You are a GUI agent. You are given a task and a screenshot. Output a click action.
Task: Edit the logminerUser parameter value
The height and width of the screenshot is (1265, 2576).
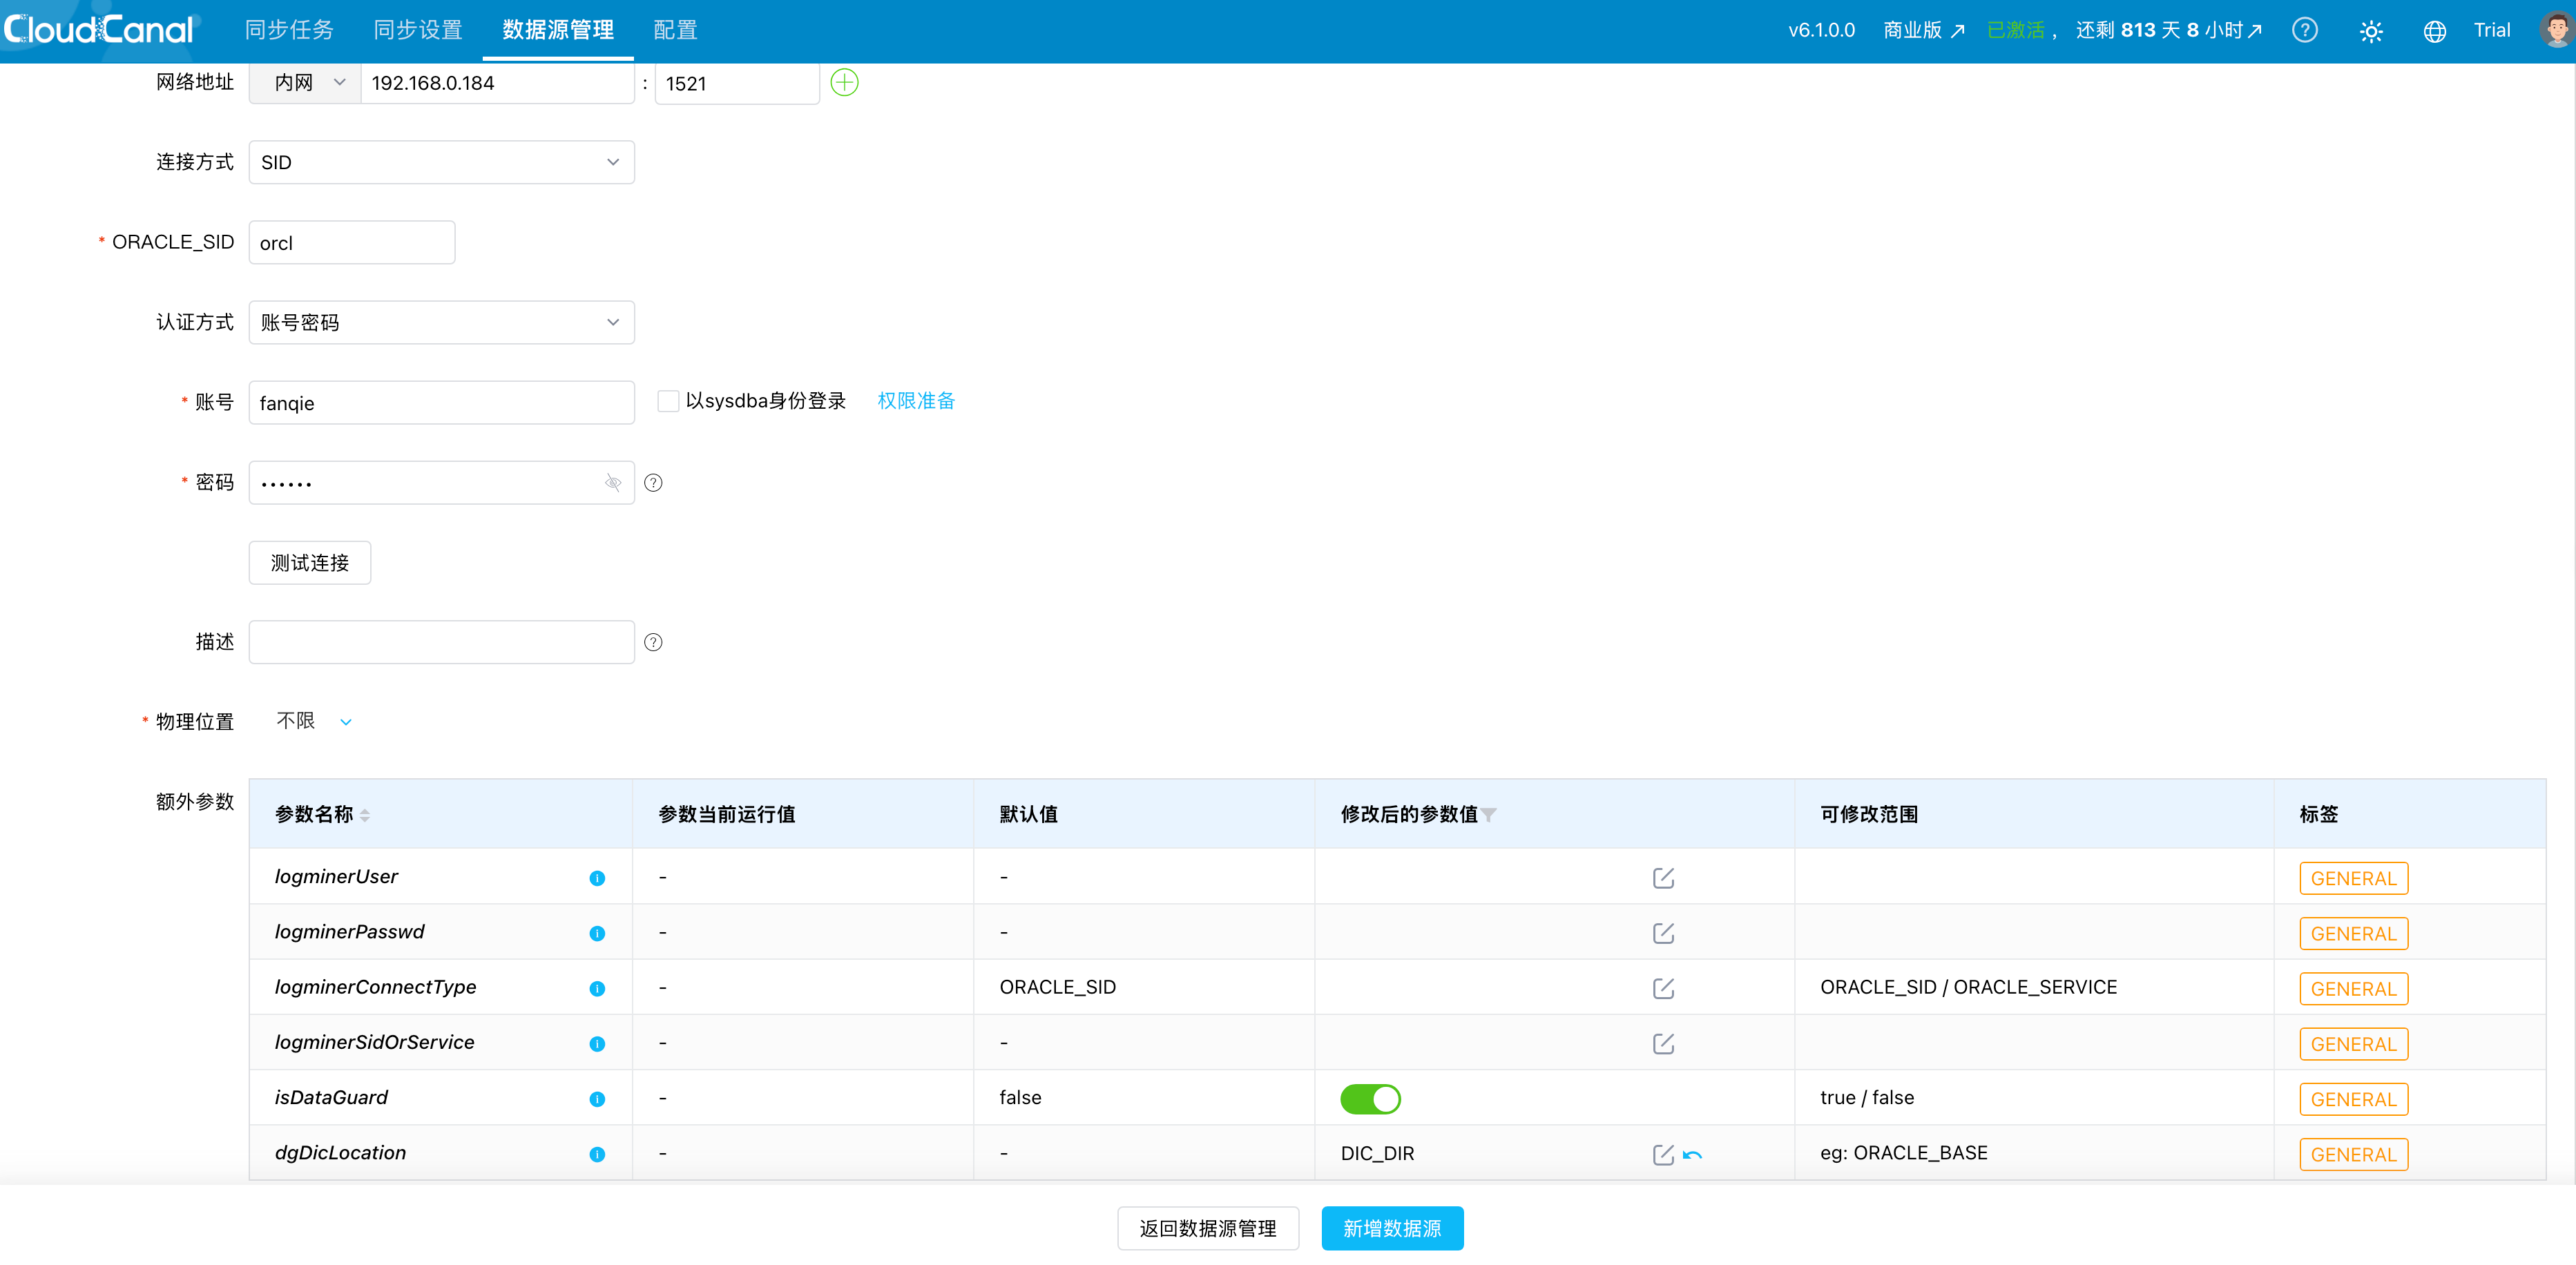(x=1663, y=878)
